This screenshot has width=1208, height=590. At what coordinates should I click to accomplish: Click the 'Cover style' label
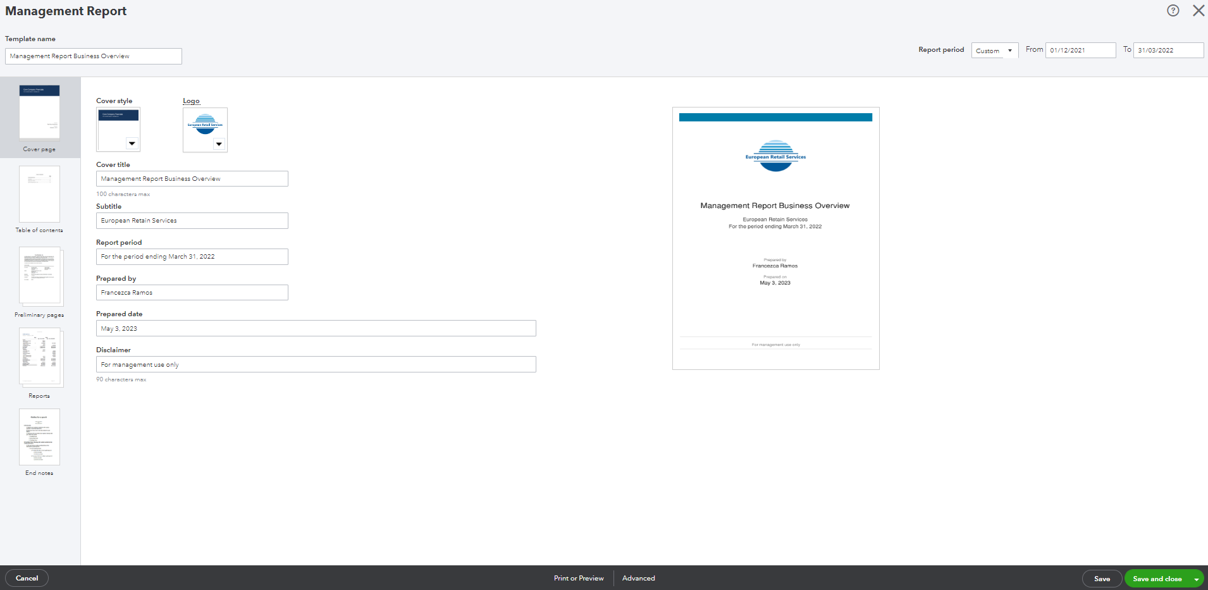pos(114,101)
